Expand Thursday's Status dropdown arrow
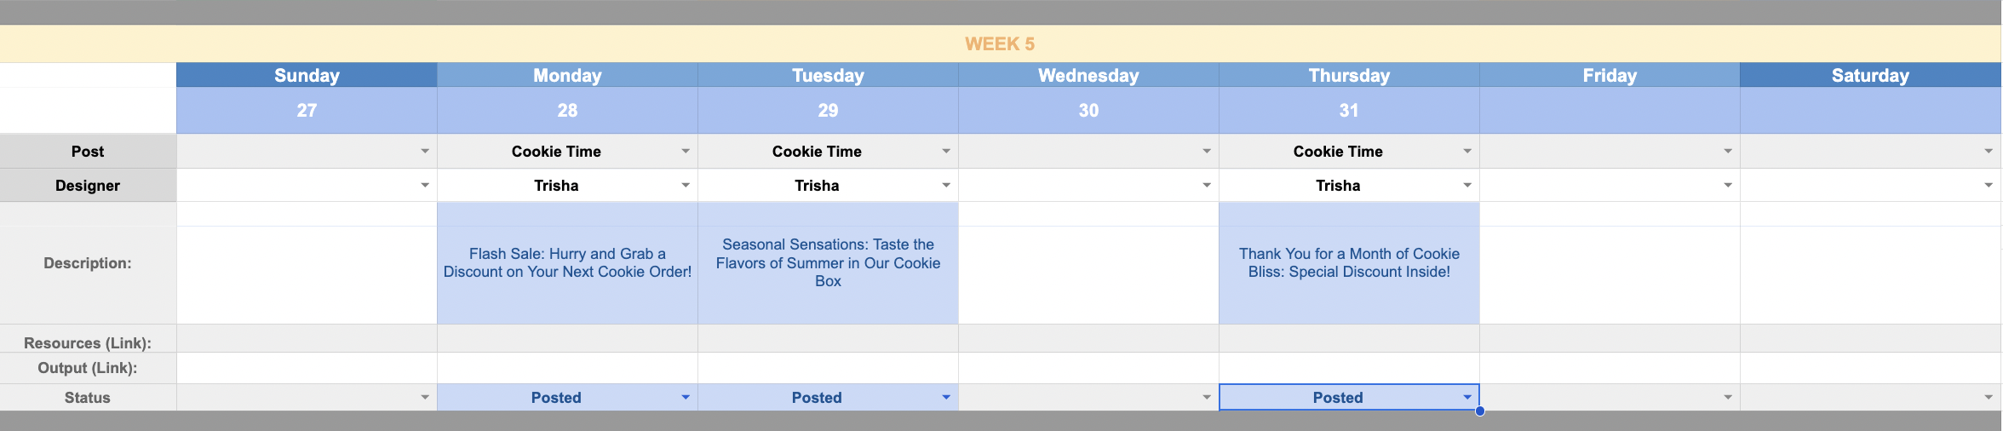The height and width of the screenshot is (431, 2003). pyautogui.click(x=1467, y=398)
